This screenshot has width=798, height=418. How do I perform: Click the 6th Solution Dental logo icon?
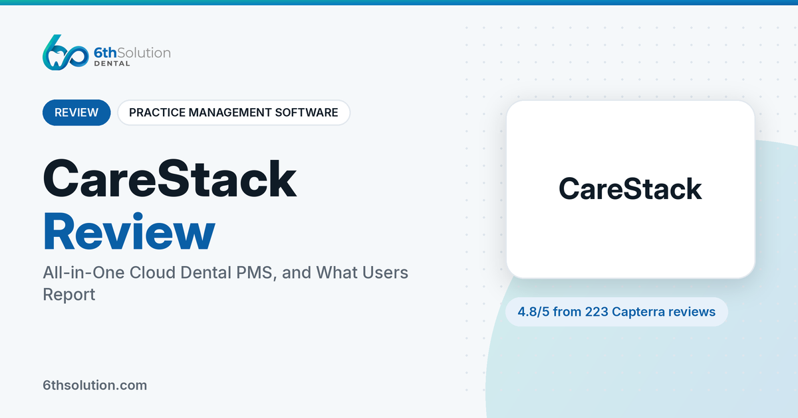pyautogui.click(x=65, y=53)
